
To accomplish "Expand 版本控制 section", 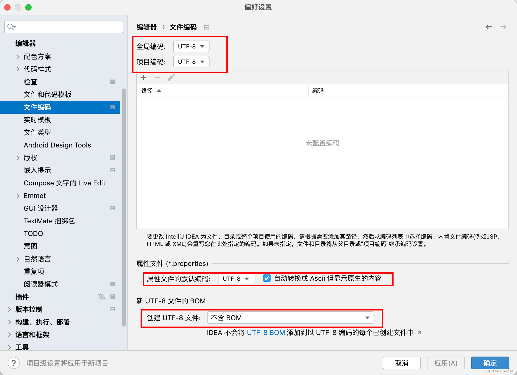I will [x=9, y=309].
